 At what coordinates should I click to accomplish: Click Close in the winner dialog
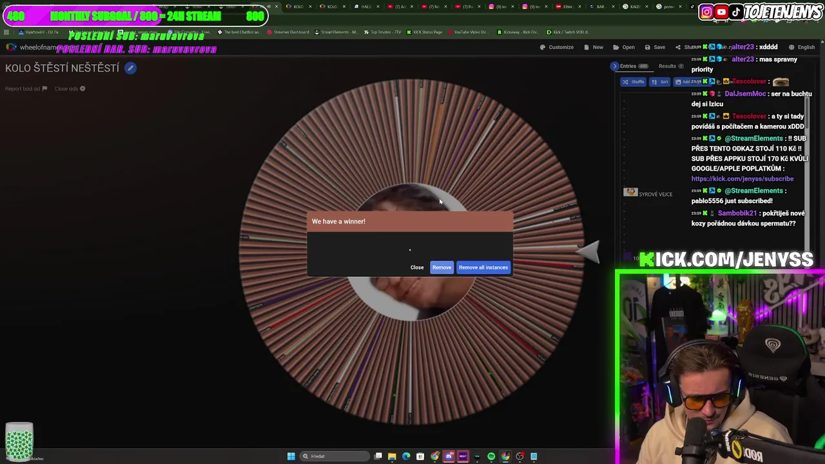pyautogui.click(x=417, y=267)
